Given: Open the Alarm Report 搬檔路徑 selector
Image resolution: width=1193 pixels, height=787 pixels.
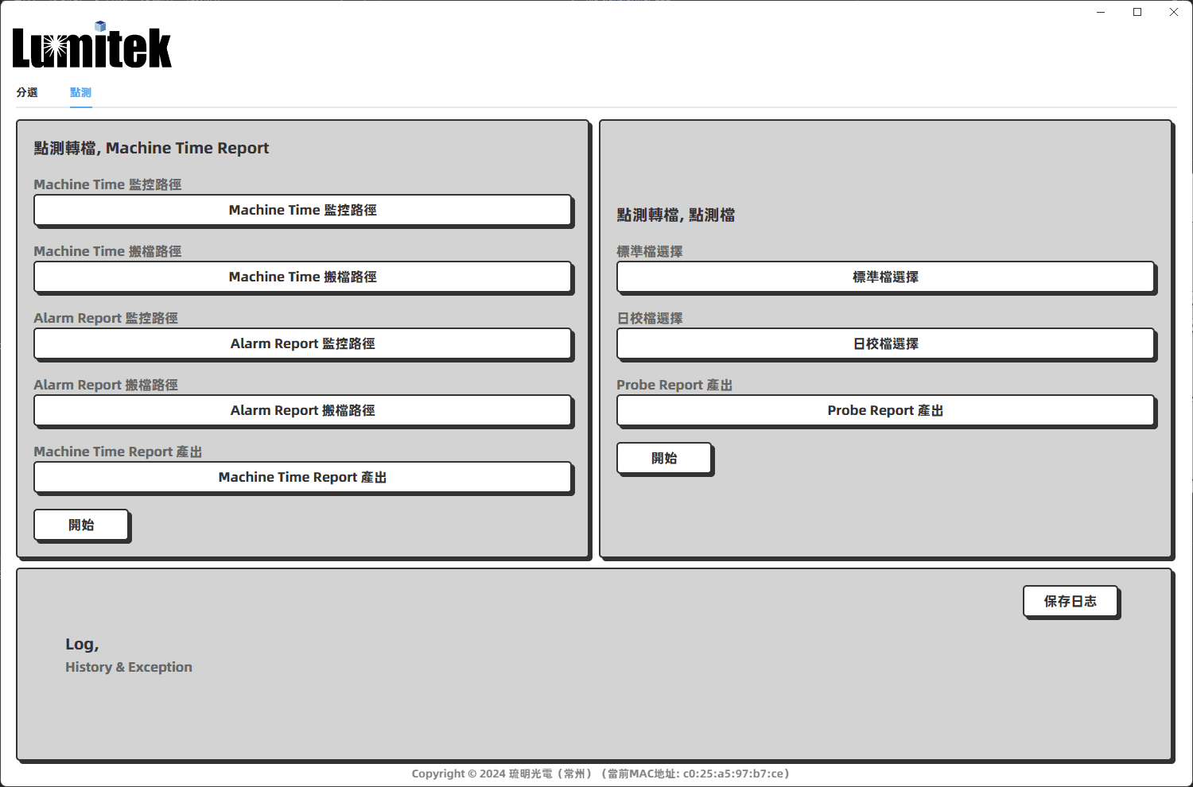Looking at the screenshot, I should (x=302, y=410).
